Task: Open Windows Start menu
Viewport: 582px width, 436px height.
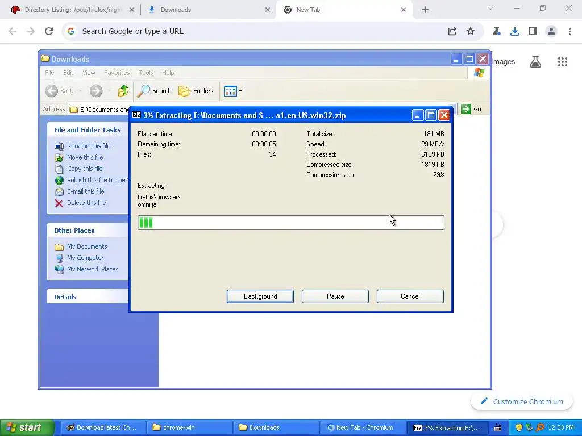Action: point(26,427)
